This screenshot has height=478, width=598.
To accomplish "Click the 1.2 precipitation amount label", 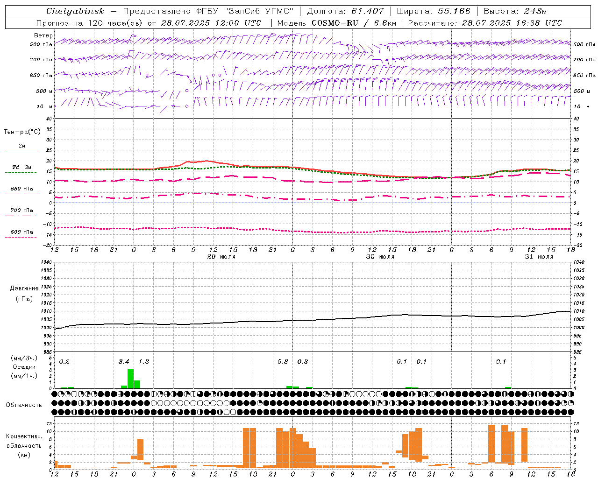I will [144, 361].
